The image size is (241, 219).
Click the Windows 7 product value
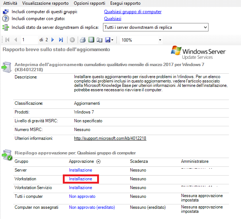coord(84,112)
